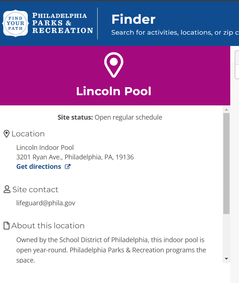Click the About this location heading
This screenshot has height=283, width=239.
pyautogui.click(x=48, y=226)
